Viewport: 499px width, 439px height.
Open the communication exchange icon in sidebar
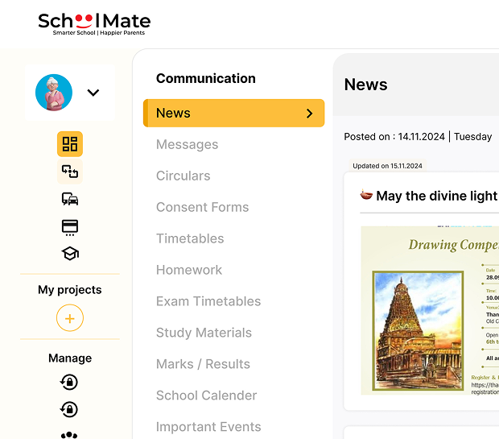coord(70,172)
